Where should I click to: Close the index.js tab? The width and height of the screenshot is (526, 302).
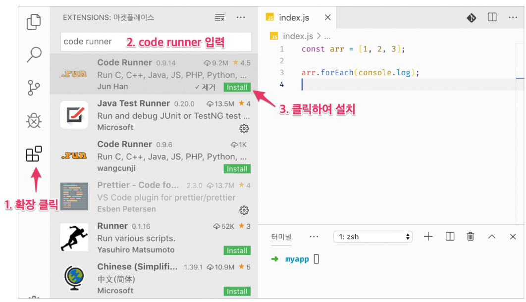[x=328, y=17]
